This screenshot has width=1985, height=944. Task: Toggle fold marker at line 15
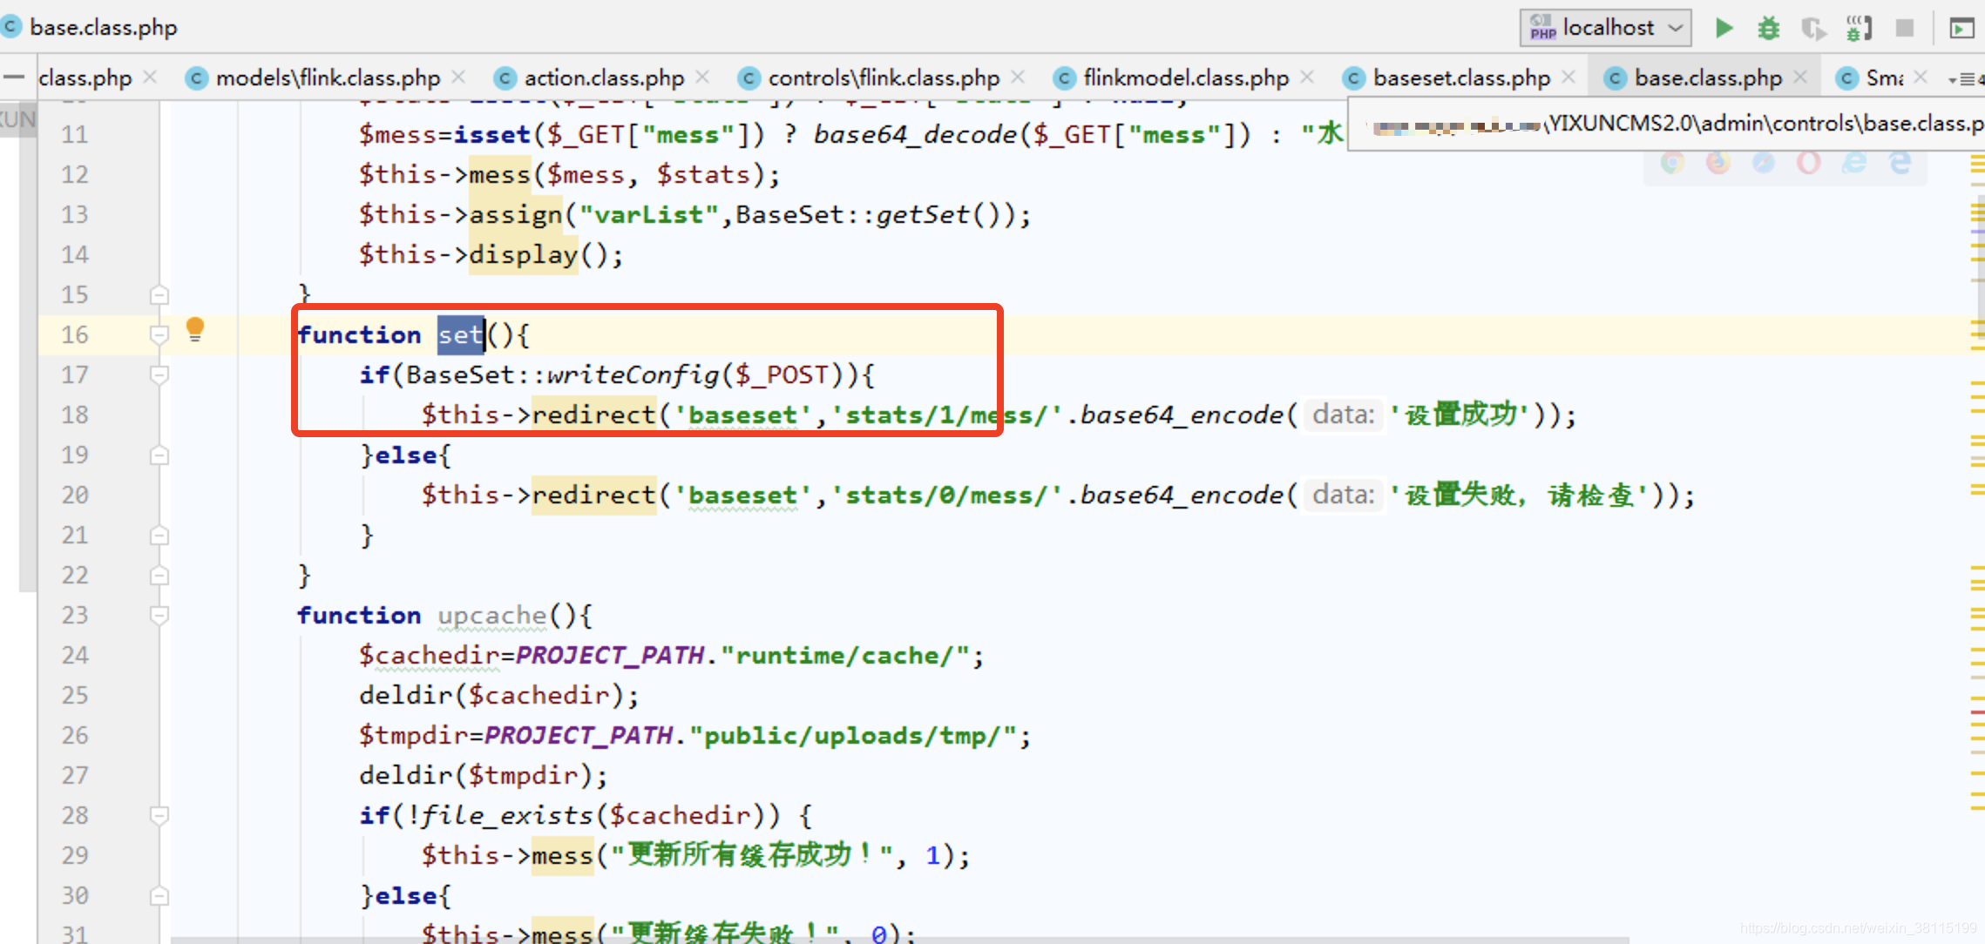tap(159, 294)
